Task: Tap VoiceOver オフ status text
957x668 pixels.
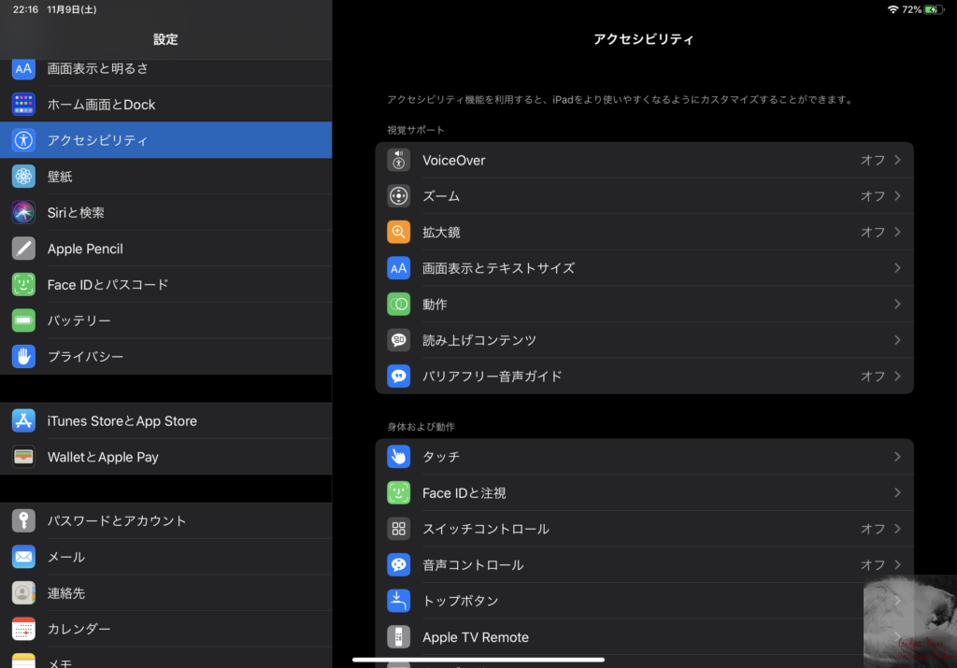Action: click(x=873, y=160)
